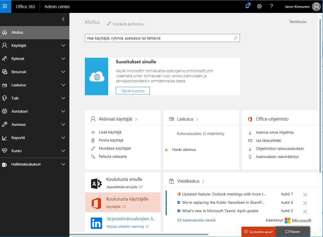The image size is (323, 237).
Task: Click the lightbulb icon for Asennuksen vianmääritys
Action: coord(250,157)
